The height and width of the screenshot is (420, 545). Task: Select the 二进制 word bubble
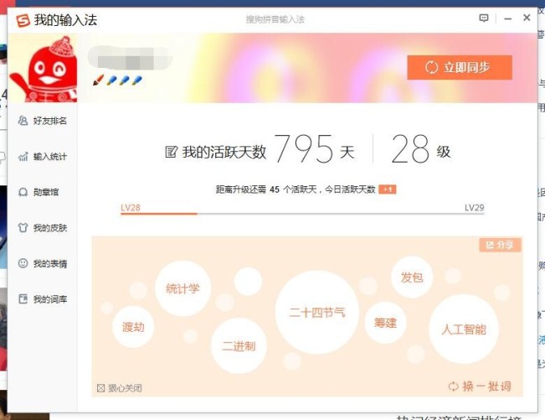coord(239,346)
